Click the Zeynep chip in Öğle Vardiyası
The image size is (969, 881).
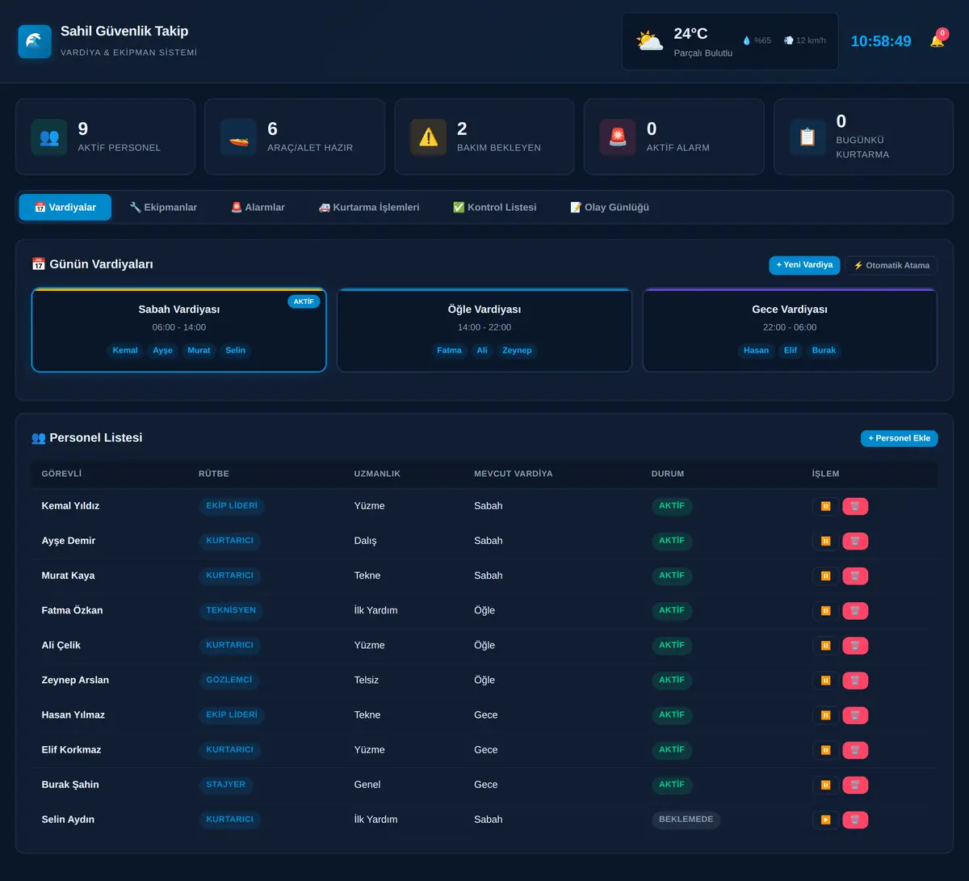tap(517, 351)
